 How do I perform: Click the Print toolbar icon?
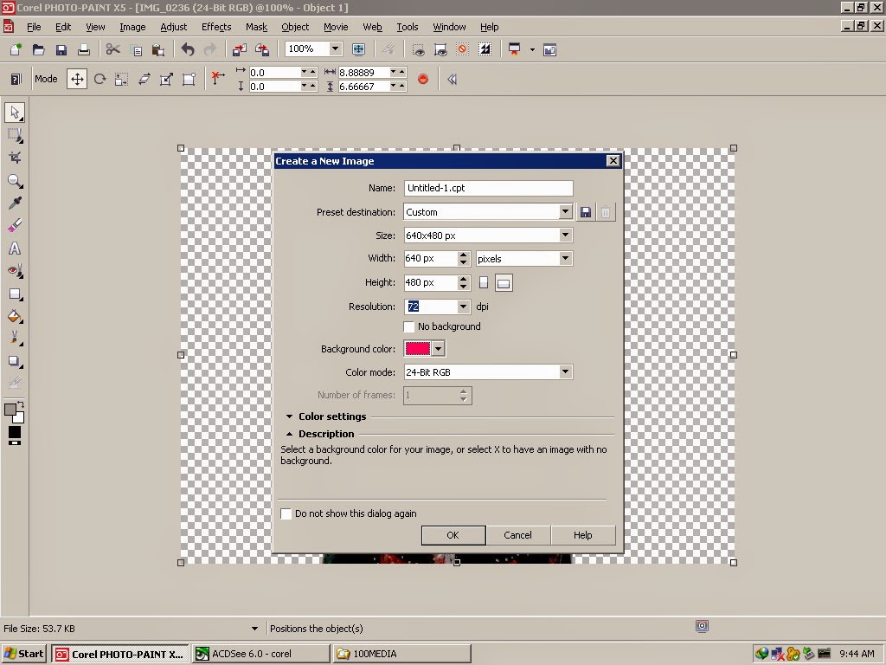click(x=84, y=49)
